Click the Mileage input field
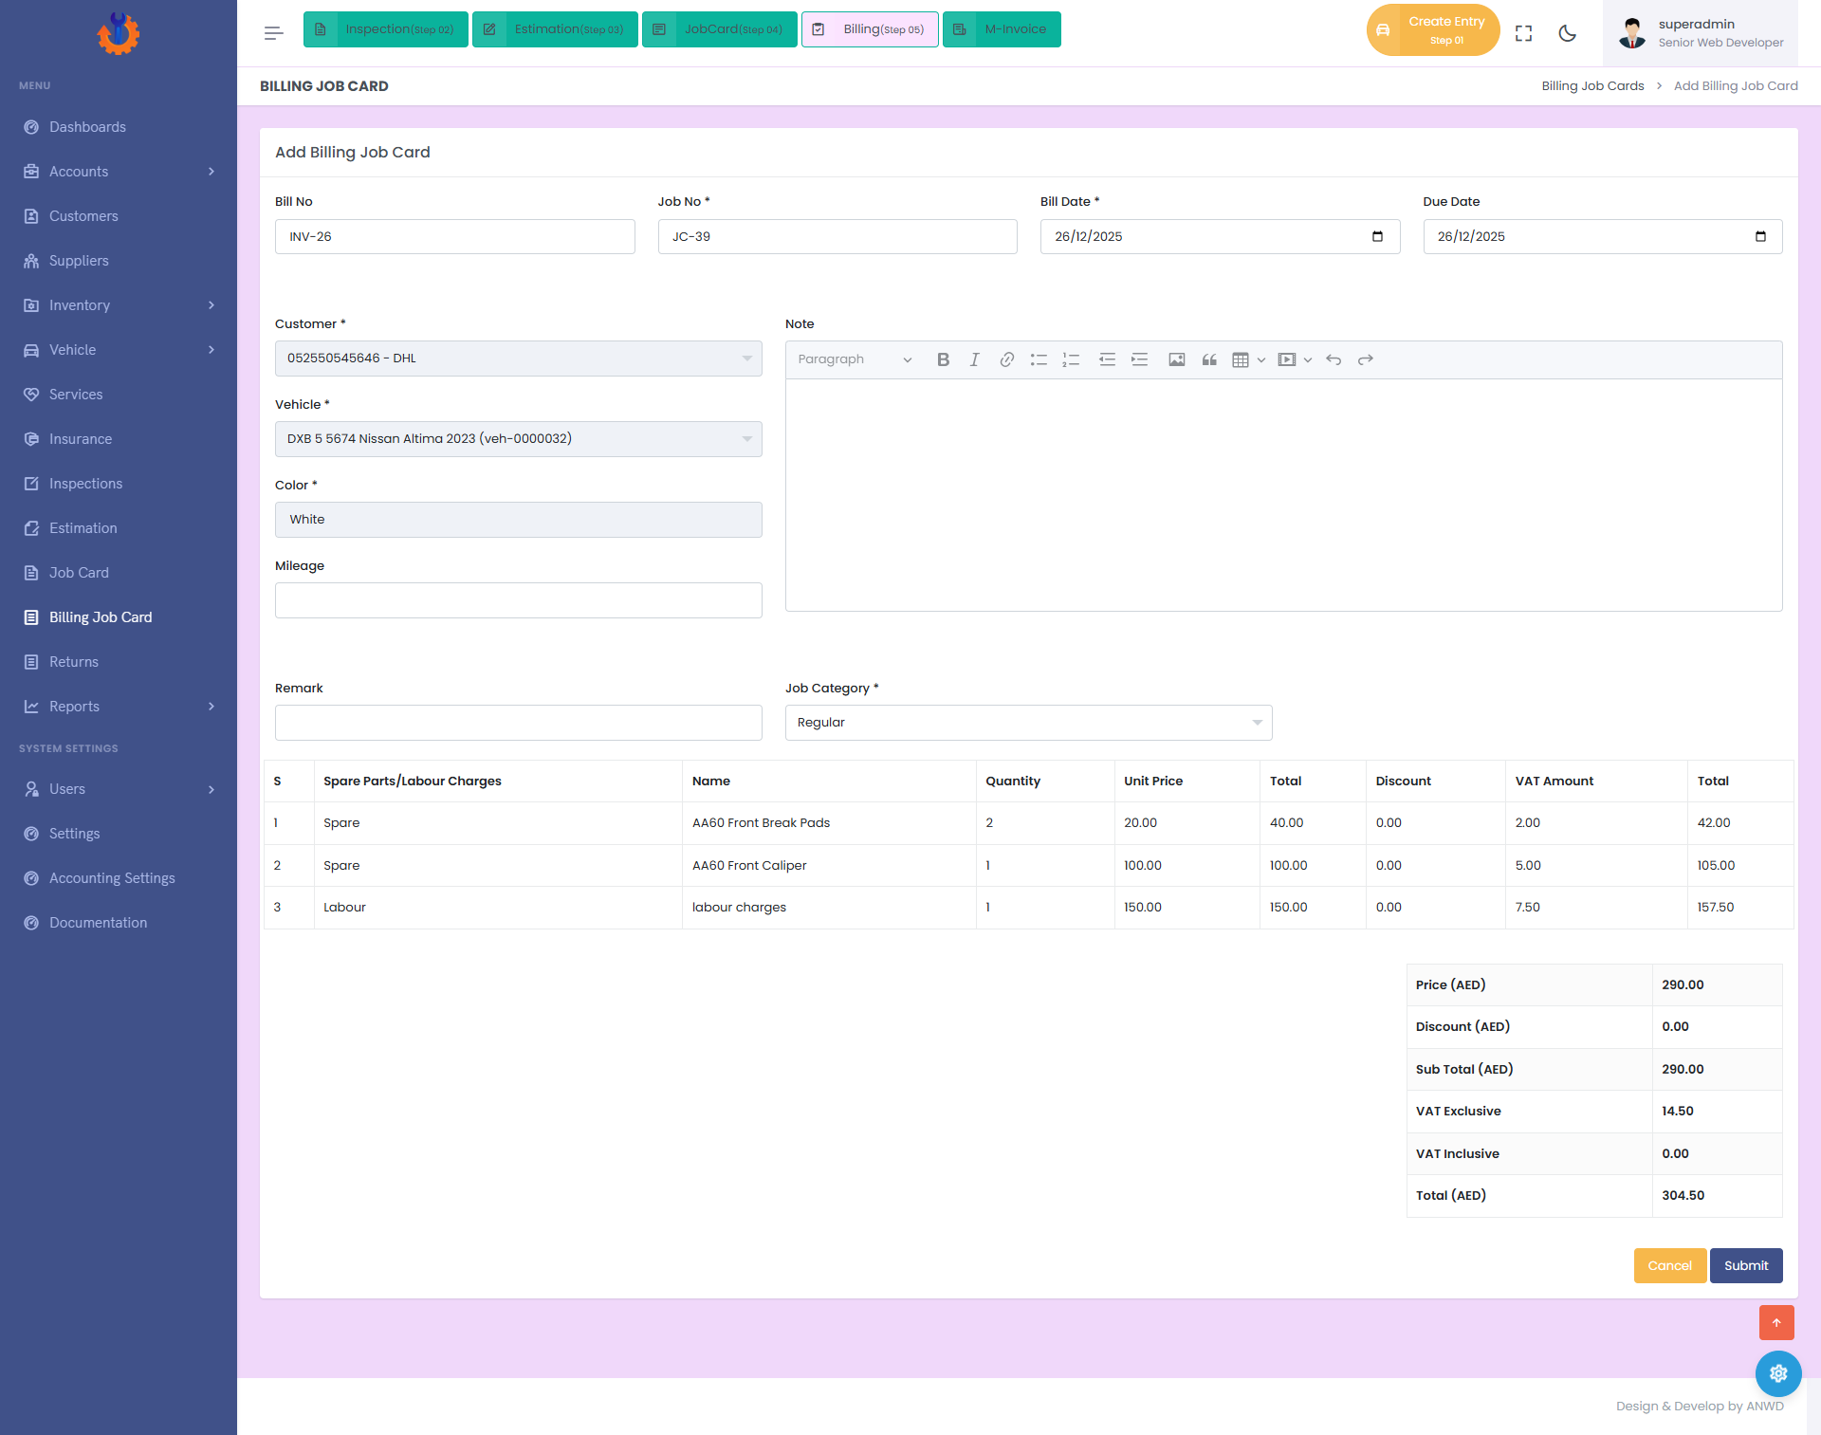 click(x=518, y=600)
